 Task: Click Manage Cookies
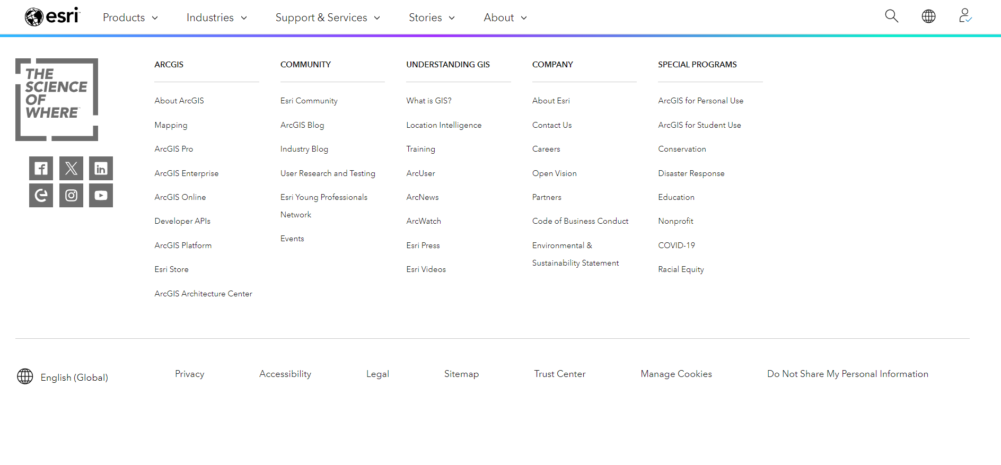pos(677,374)
